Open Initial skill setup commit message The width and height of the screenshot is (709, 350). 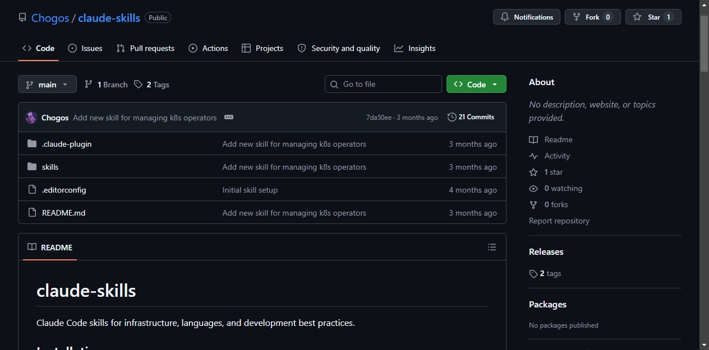click(x=250, y=190)
